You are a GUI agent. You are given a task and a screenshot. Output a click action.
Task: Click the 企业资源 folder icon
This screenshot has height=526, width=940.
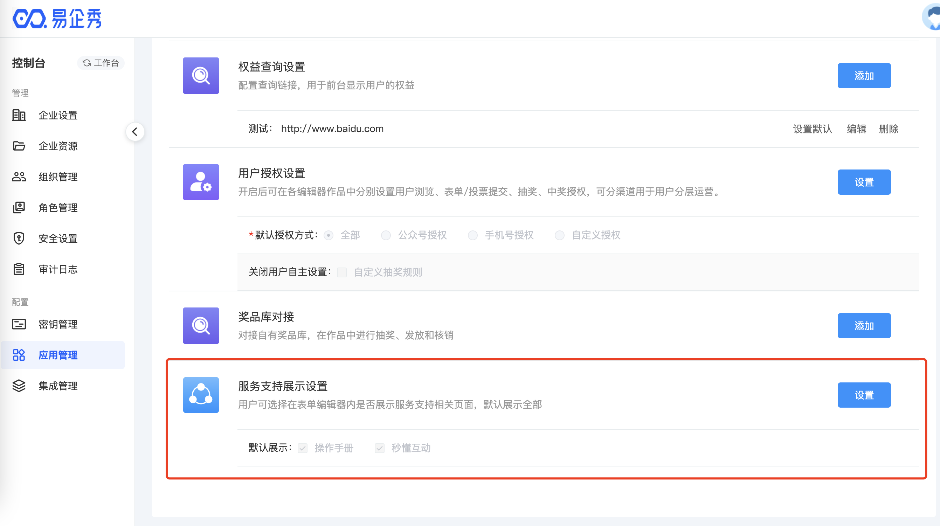click(x=19, y=146)
